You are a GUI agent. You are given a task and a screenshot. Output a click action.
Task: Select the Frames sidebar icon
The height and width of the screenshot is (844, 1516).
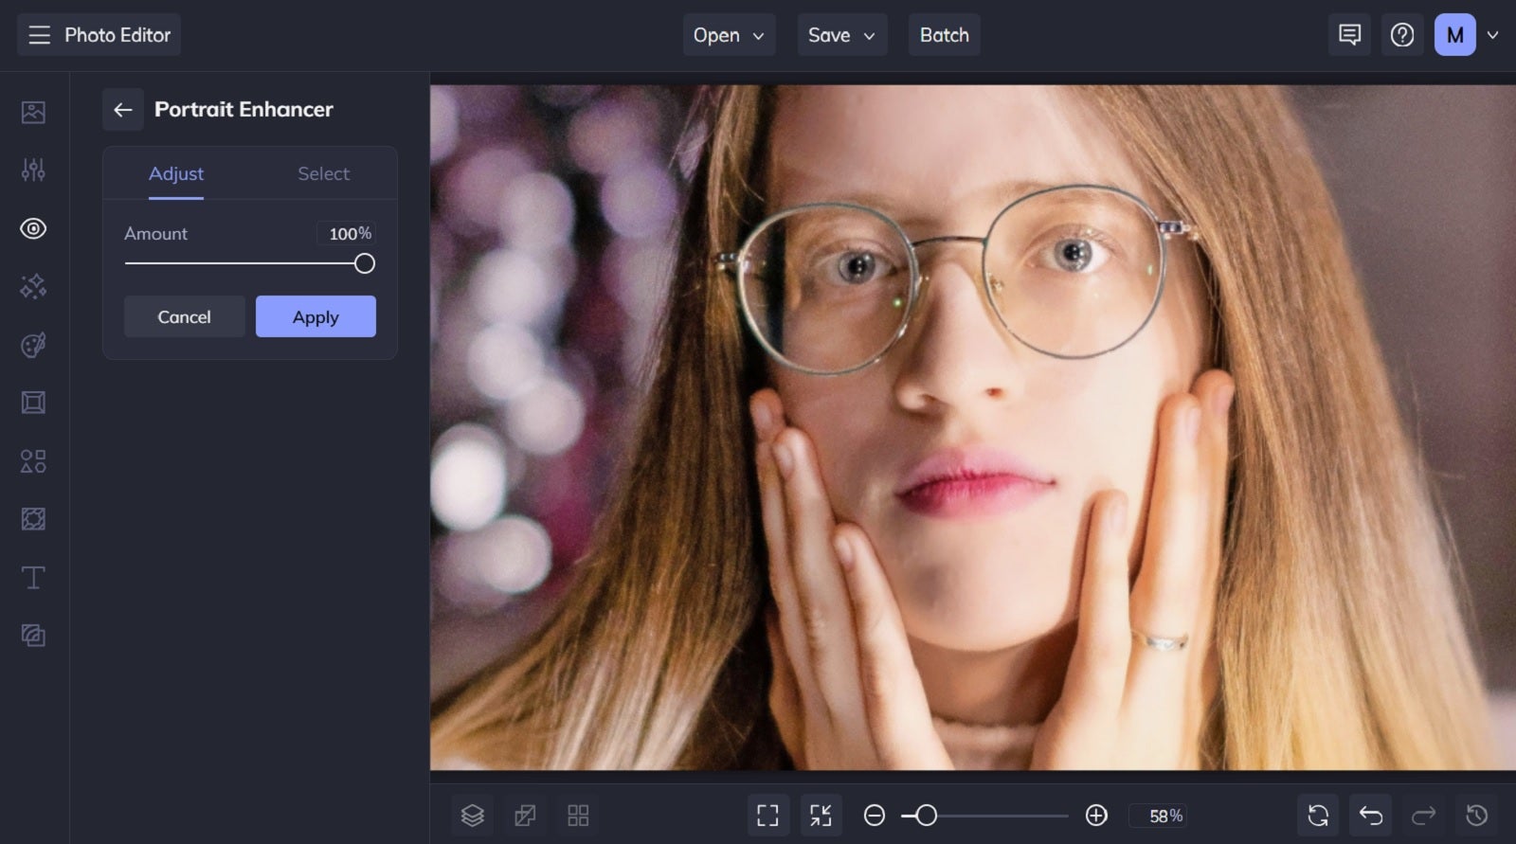(x=33, y=403)
